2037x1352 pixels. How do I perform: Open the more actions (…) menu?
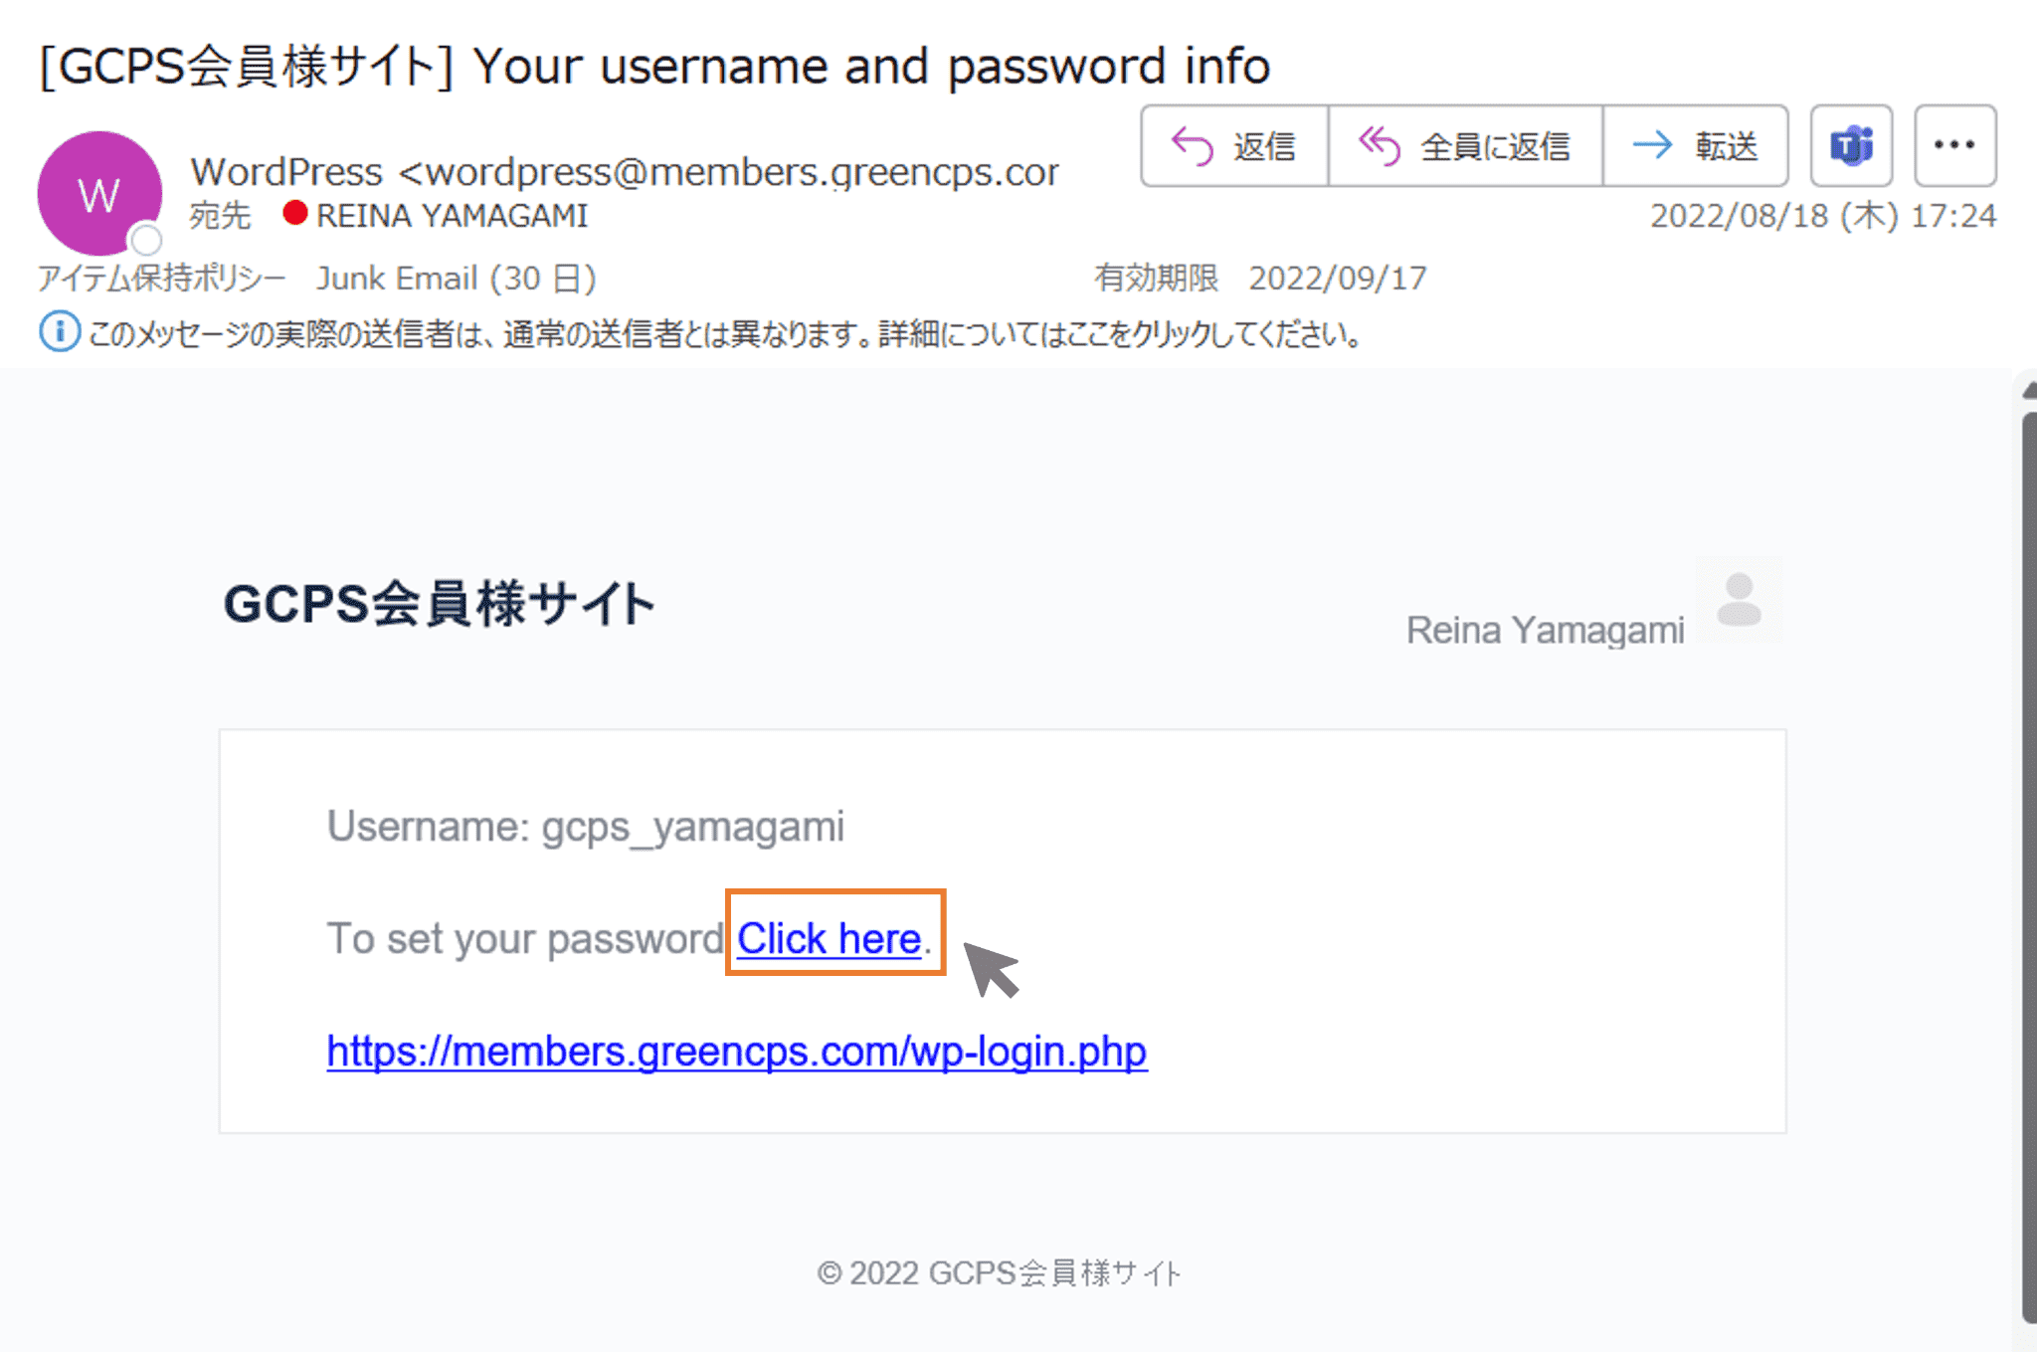click(1953, 145)
